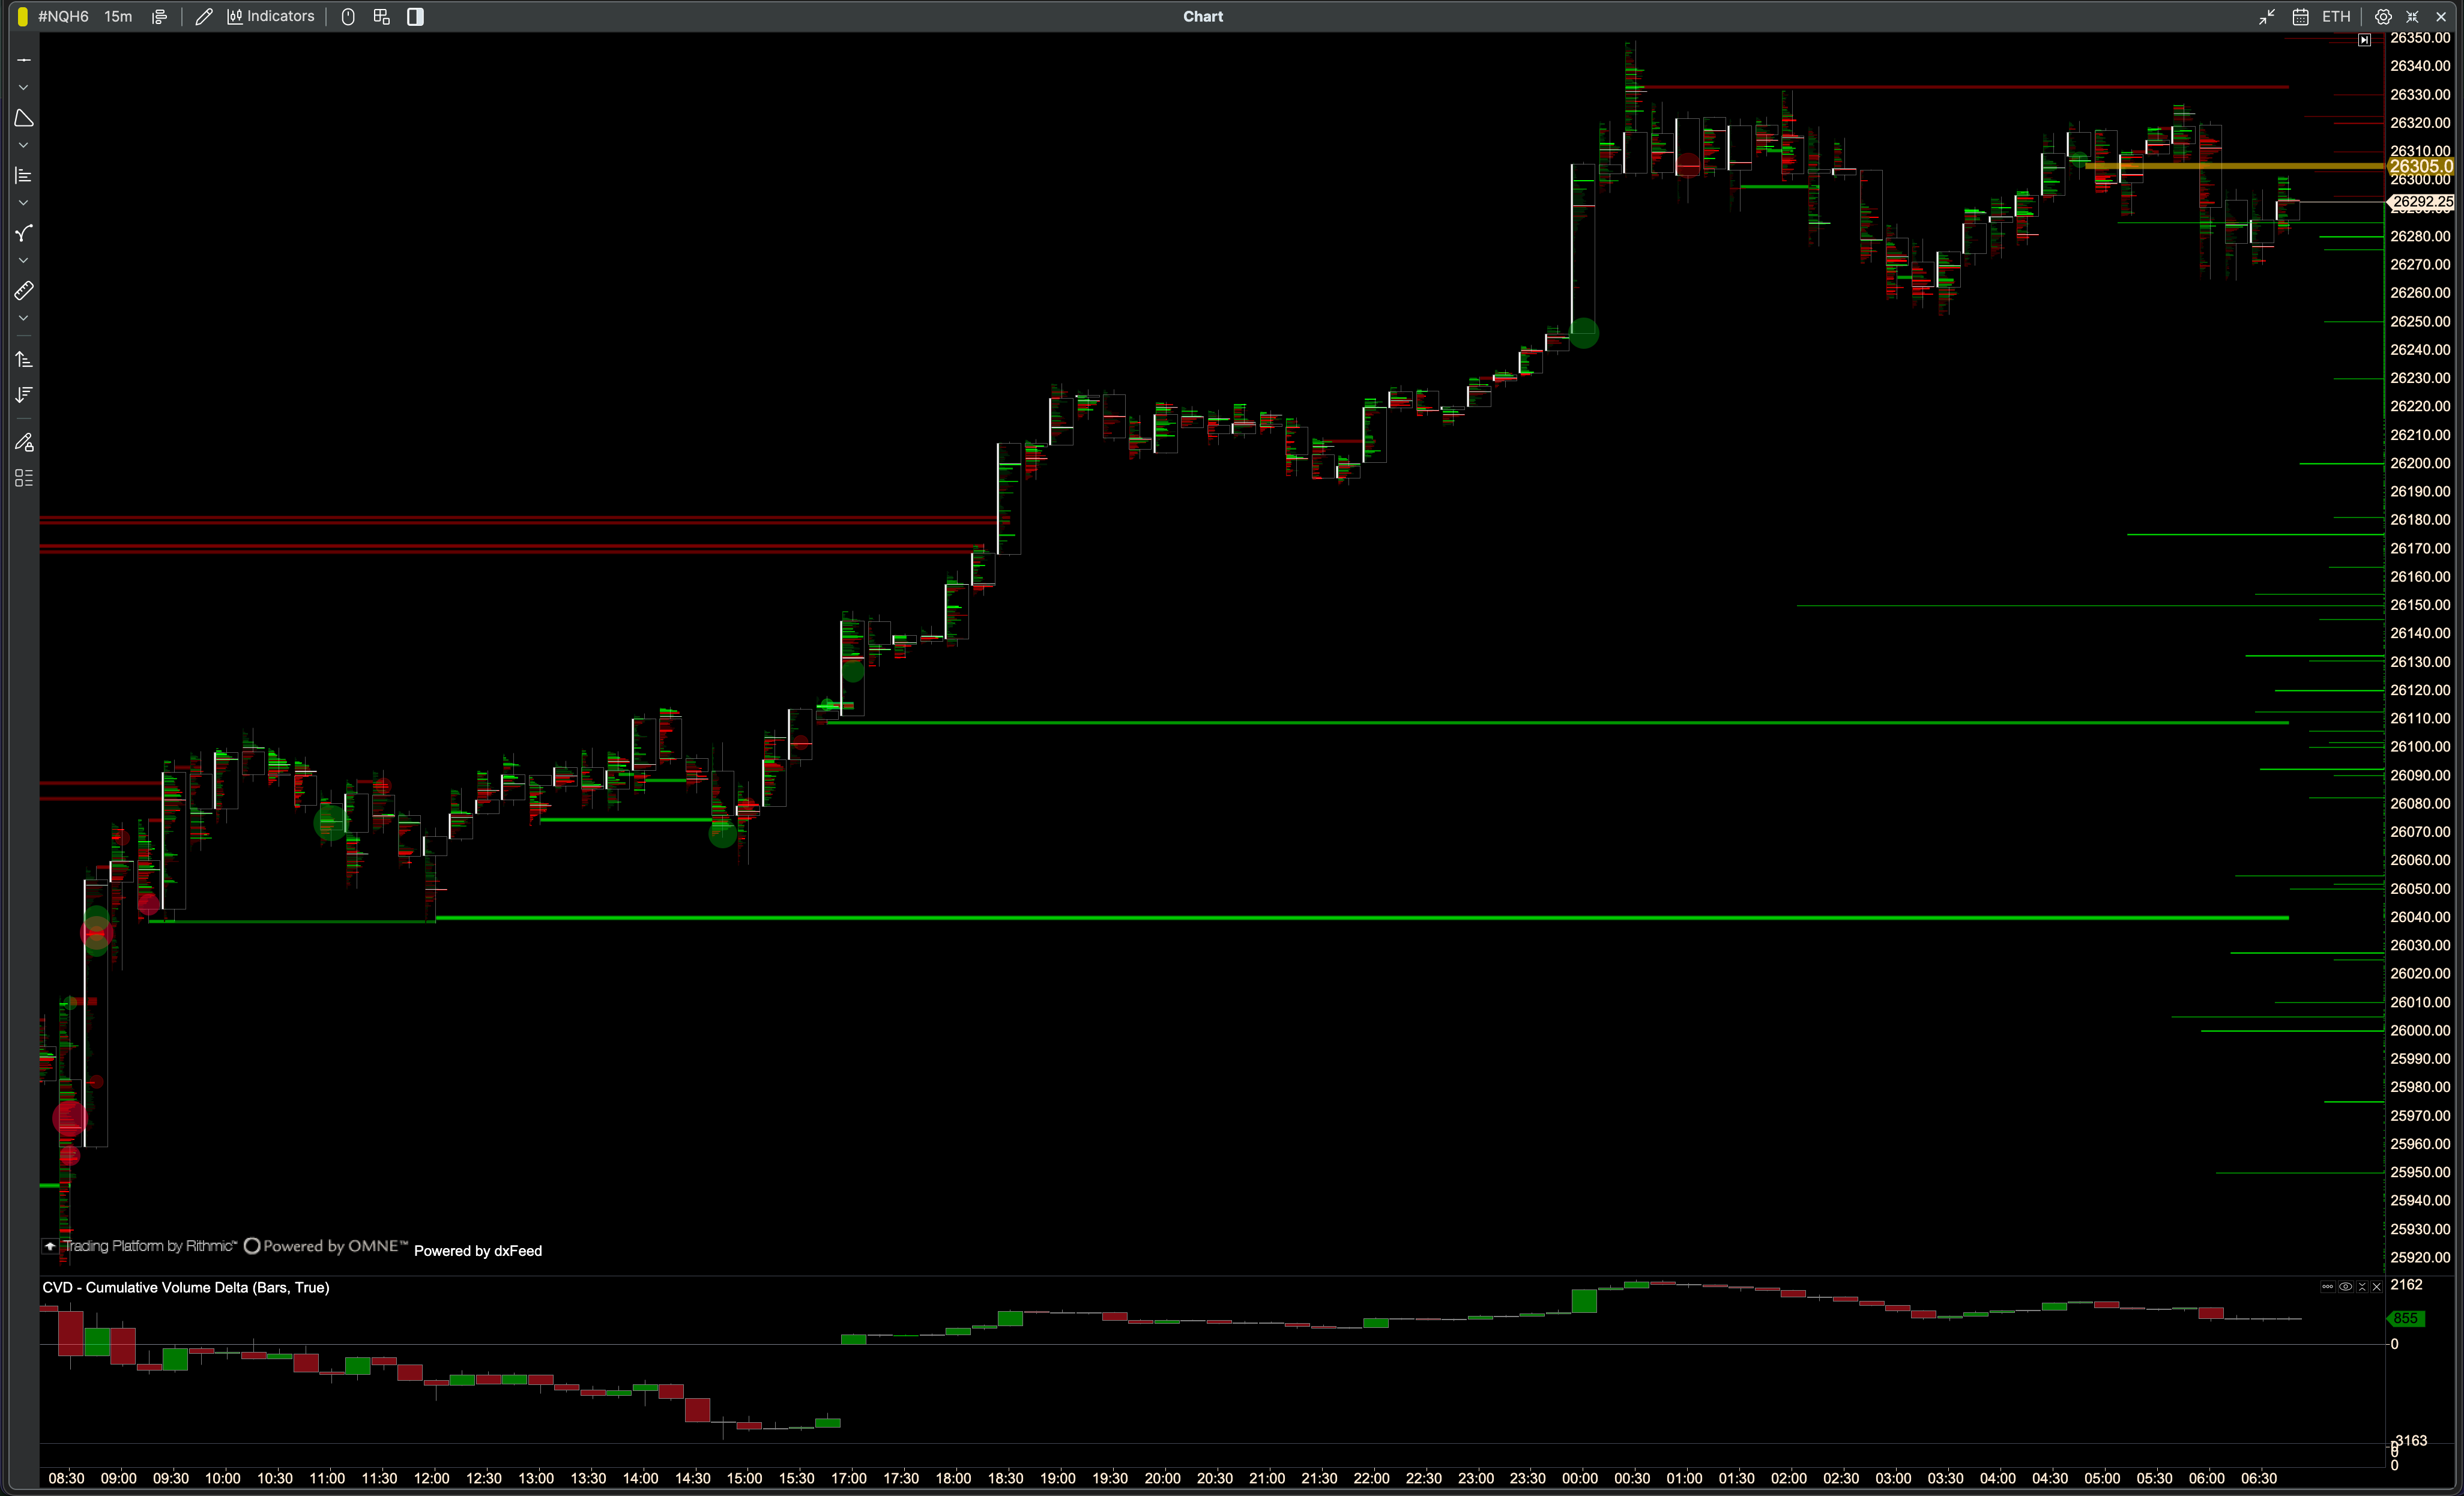The image size is (2464, 1496).
Task: Expand options below the ruler tool
Action: pos(24,319)
